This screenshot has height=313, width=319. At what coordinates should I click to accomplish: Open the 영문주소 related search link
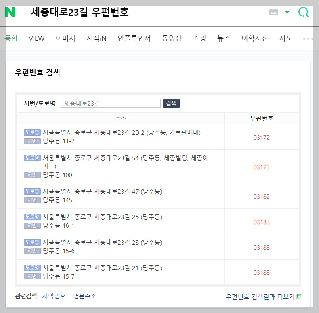[85, 296]
